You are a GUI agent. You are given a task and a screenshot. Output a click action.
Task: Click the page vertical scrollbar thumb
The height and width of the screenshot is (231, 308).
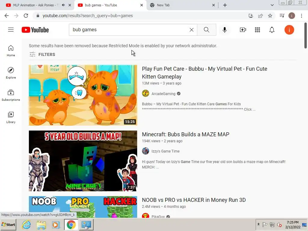pos(306,35)
